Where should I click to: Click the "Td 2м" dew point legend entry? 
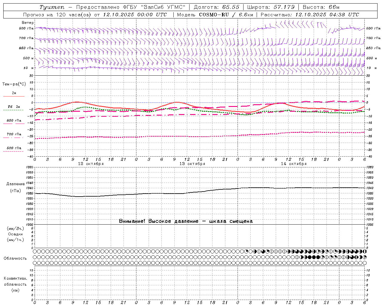click(14, 107)
